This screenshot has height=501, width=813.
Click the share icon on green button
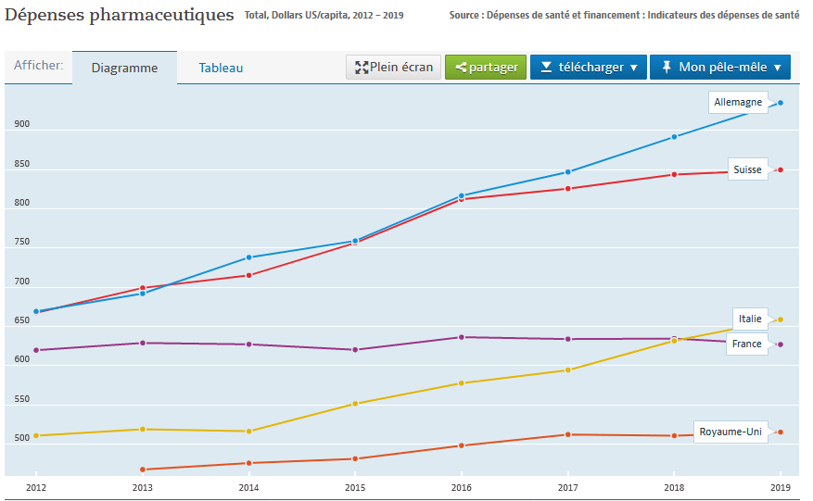(x=460, y=68)
